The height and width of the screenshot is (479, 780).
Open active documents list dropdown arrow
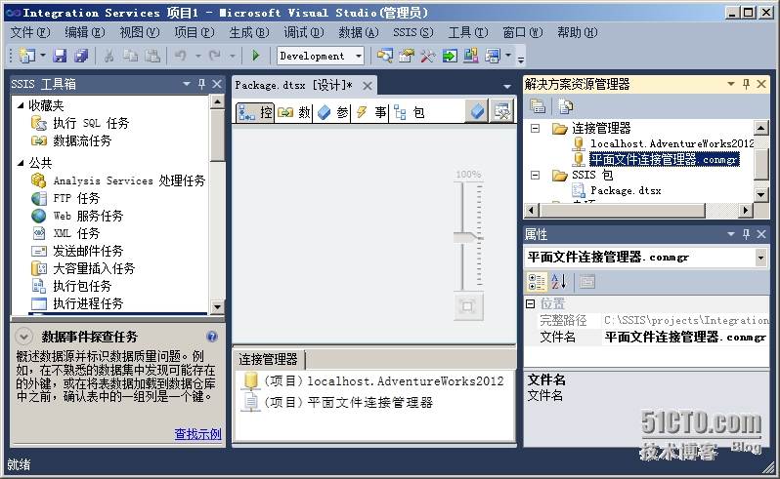[507, 87]
